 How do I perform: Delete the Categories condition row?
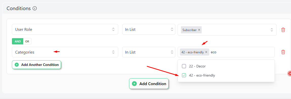pos(283,52)
